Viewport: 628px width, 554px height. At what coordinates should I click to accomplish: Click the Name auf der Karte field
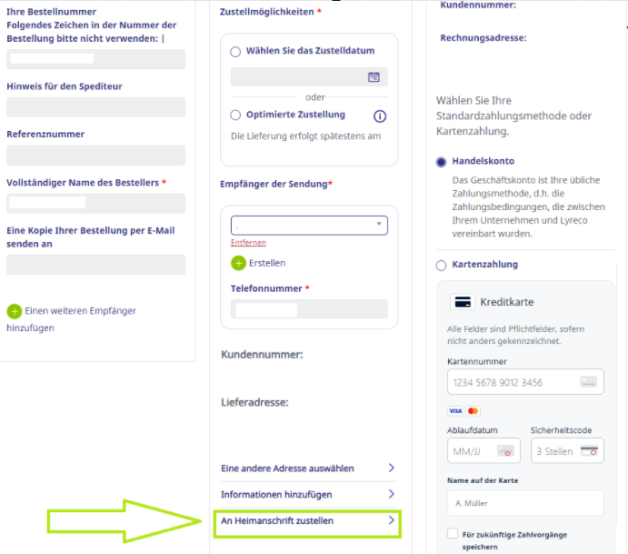coord(525,503)
